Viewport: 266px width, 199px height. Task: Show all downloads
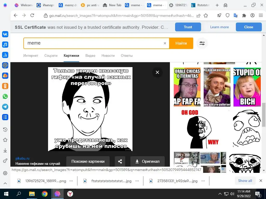tap(245, 181)
